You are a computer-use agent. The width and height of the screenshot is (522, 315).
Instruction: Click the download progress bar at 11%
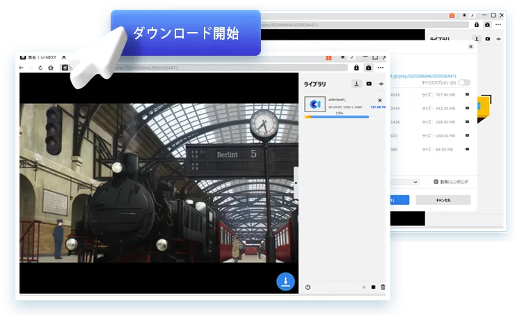(x=337, y=116)
